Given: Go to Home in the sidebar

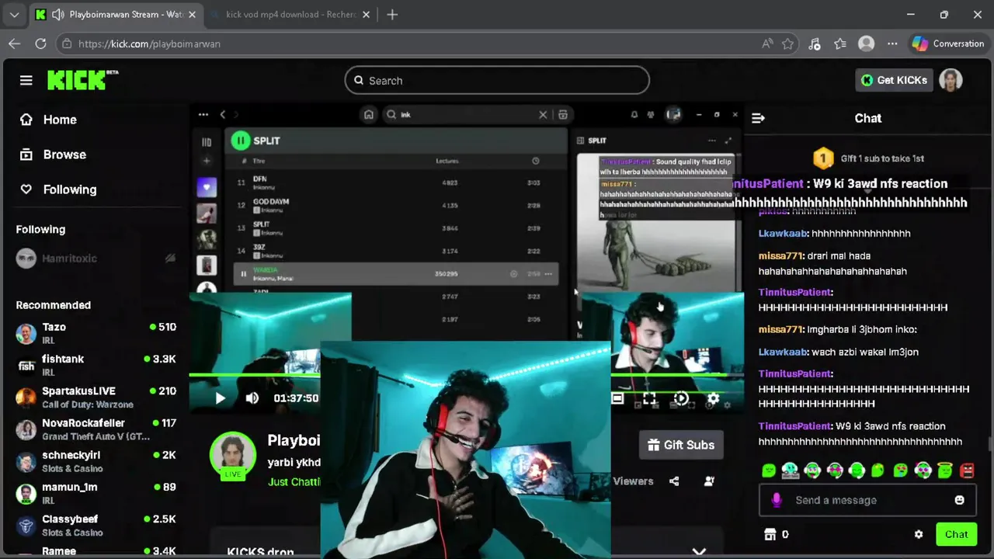Looking at the screenshot, I should [x=48, y=120].
